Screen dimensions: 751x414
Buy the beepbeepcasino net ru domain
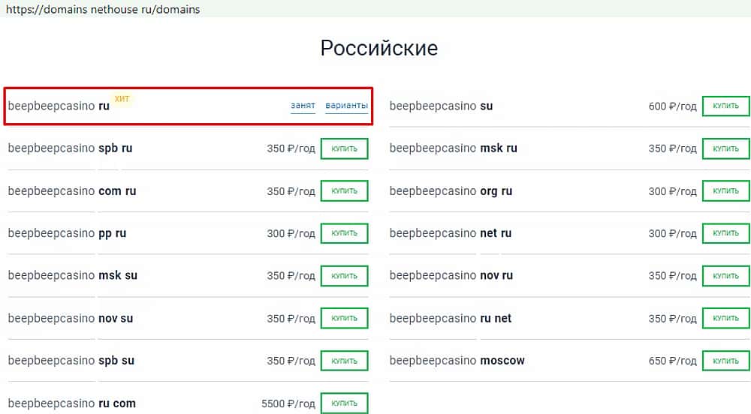click(725, 233)
